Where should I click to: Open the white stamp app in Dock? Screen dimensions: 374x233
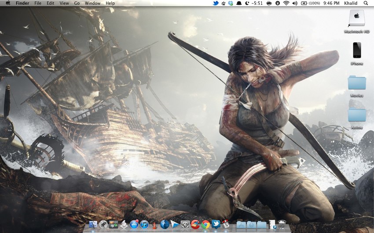124,224
